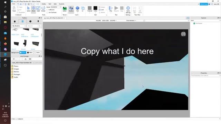221x124 pixels.
Task: Click Asset Manager hamburger menu icon
Action: (14, 59)
